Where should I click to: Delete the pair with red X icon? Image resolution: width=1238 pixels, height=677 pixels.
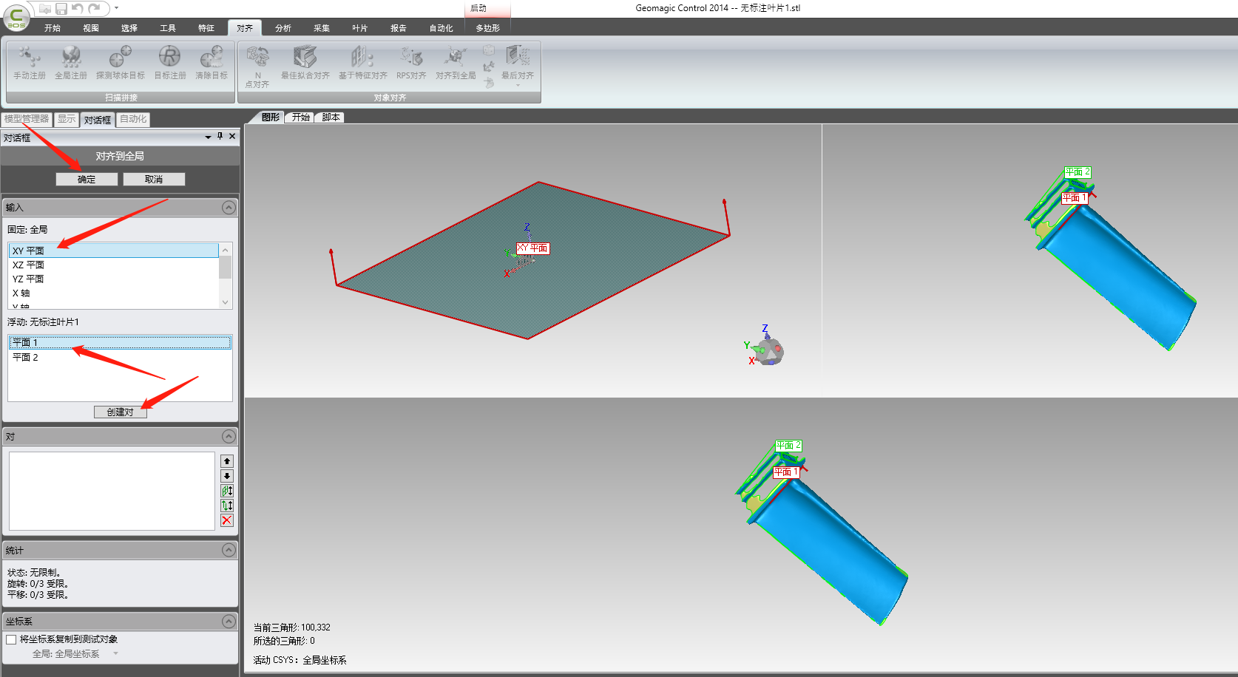tap(227, 520)
